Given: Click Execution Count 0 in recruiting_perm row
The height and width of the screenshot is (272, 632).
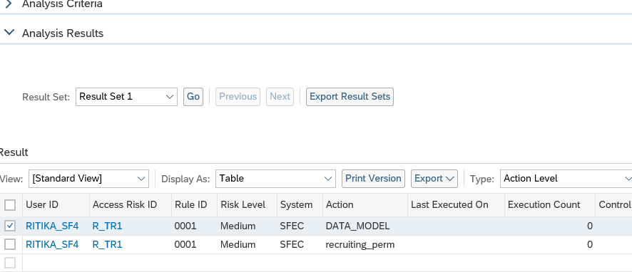Looking at the screenshot, I should pos(590,244).
